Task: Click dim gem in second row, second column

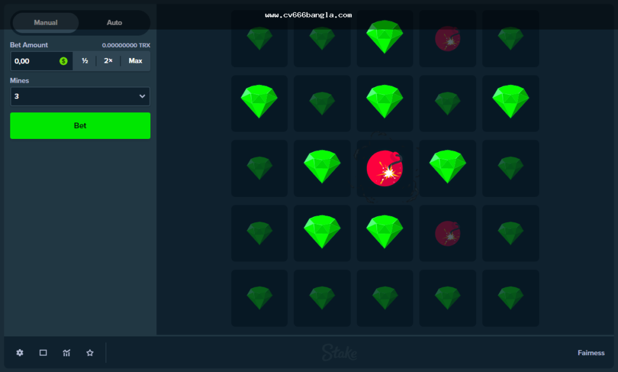Action: coord(322,103)
